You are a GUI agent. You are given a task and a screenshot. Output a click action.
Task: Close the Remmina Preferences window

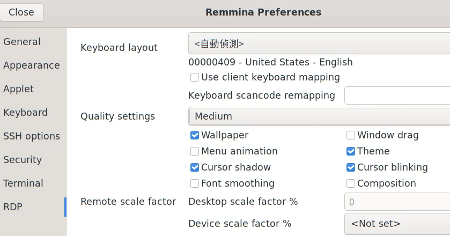pos(21,12)
